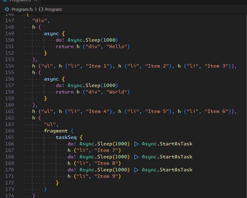Viewport: 247px width, 198px height.
Task: Click line number 149
Action: pyautogui.click(x=10, y=33)
